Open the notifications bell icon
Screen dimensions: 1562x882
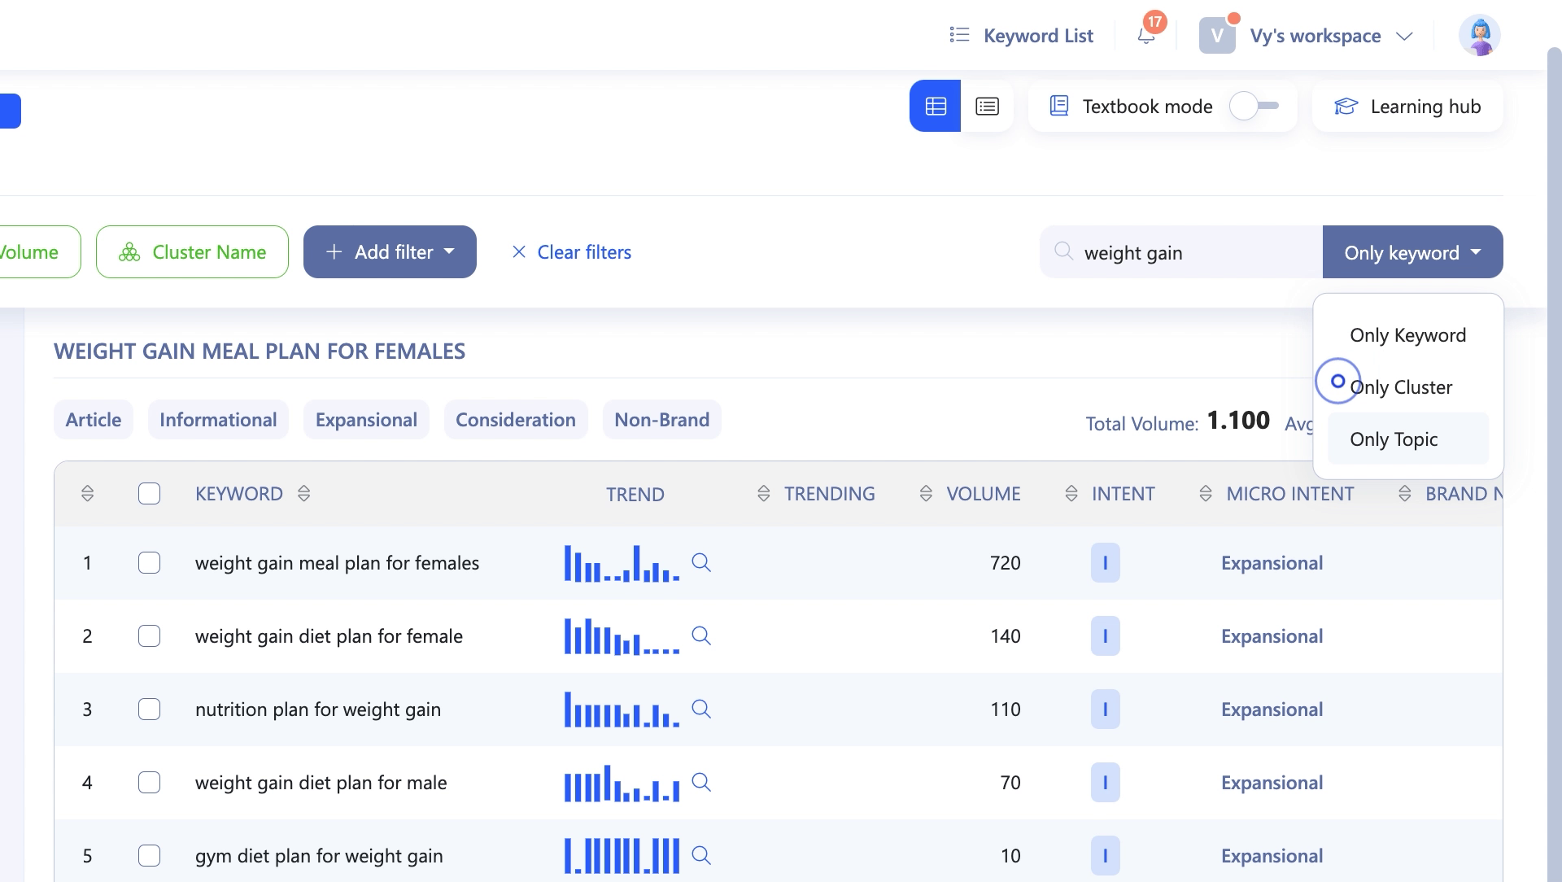[x=1146, y=36]
